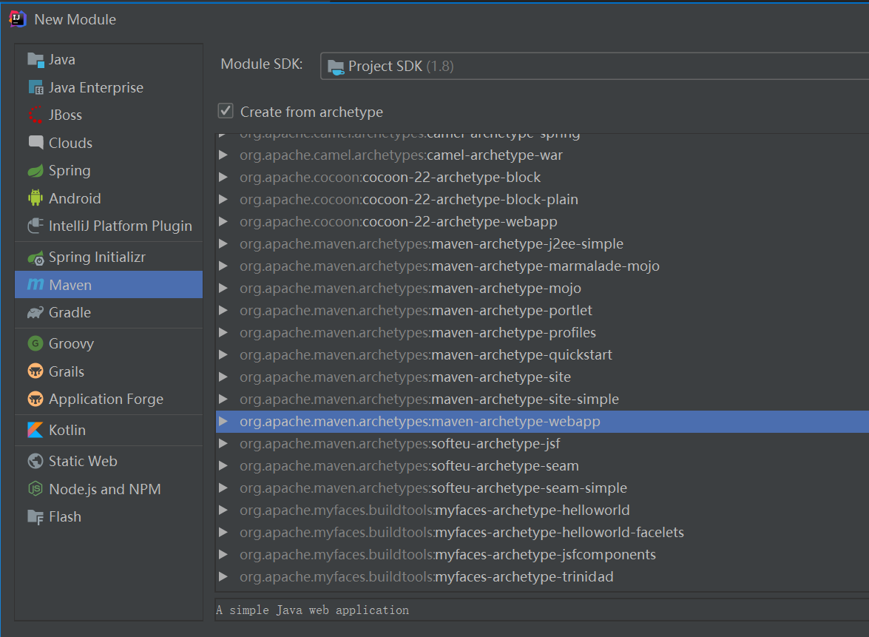Expand cocoon-22-archetype-block-plain arrow
Viewport: 869px width, 637px height.
click(223, 200)
